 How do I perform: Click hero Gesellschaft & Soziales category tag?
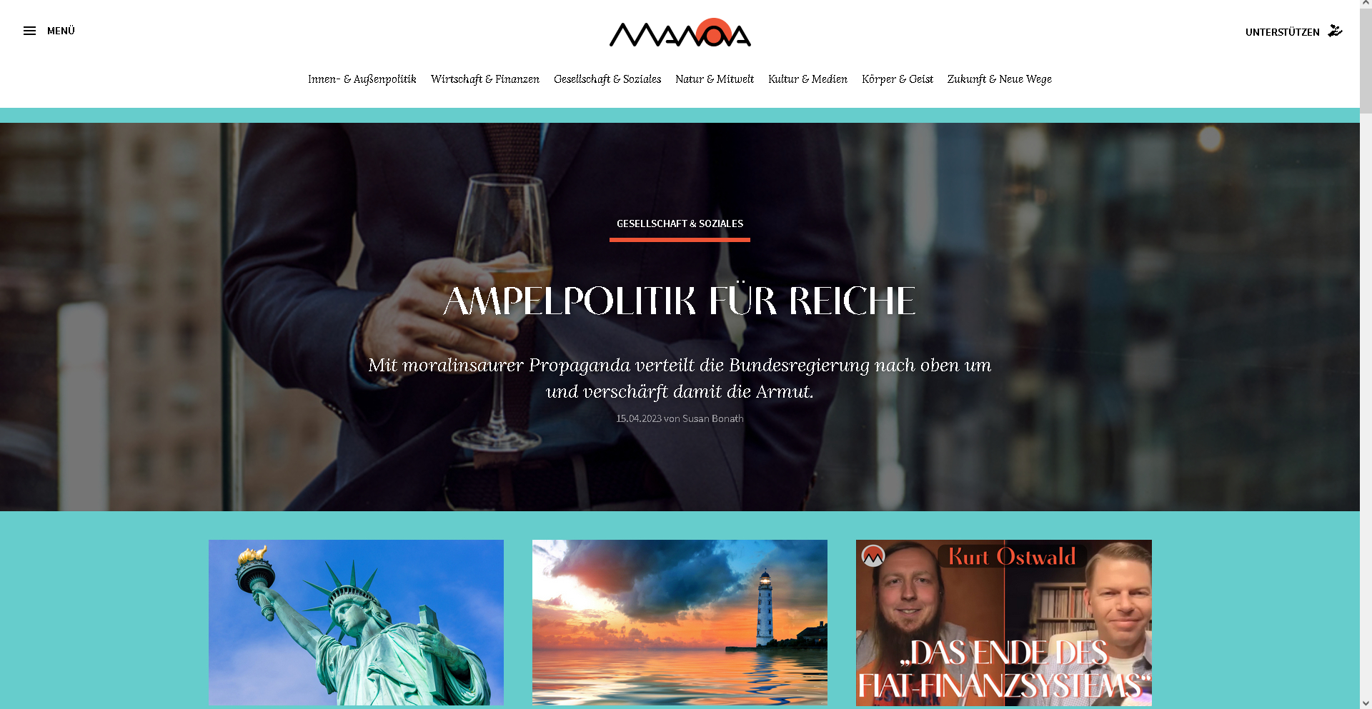[x=680, y=223]
